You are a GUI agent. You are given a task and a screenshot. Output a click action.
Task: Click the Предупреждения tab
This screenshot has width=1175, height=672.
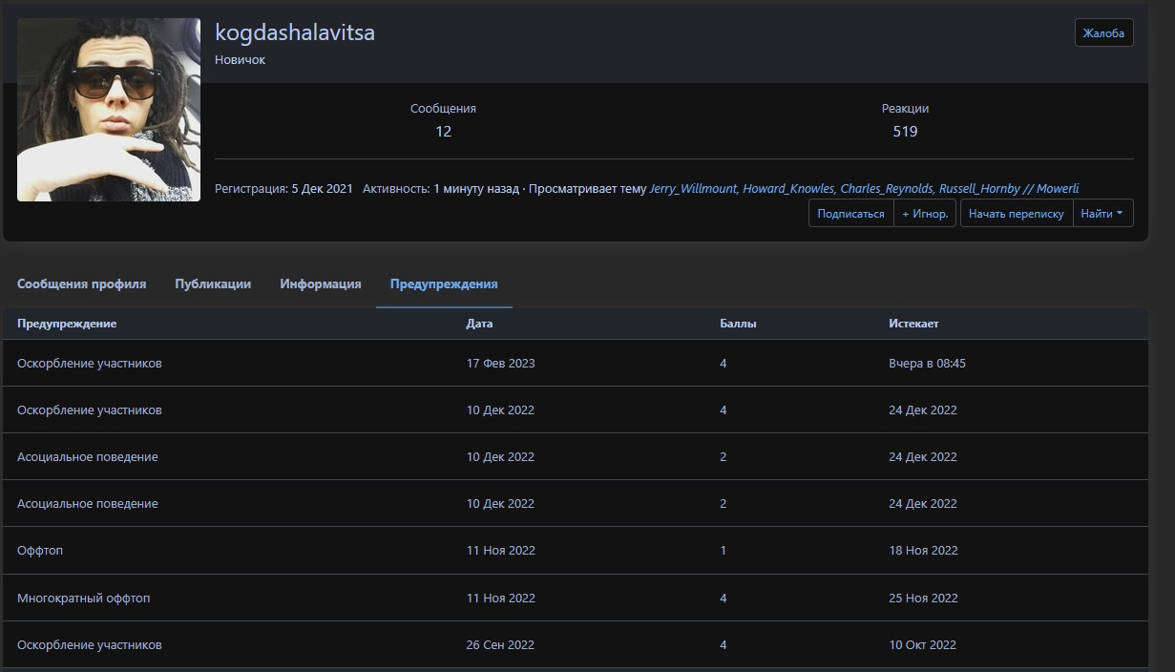444,283
